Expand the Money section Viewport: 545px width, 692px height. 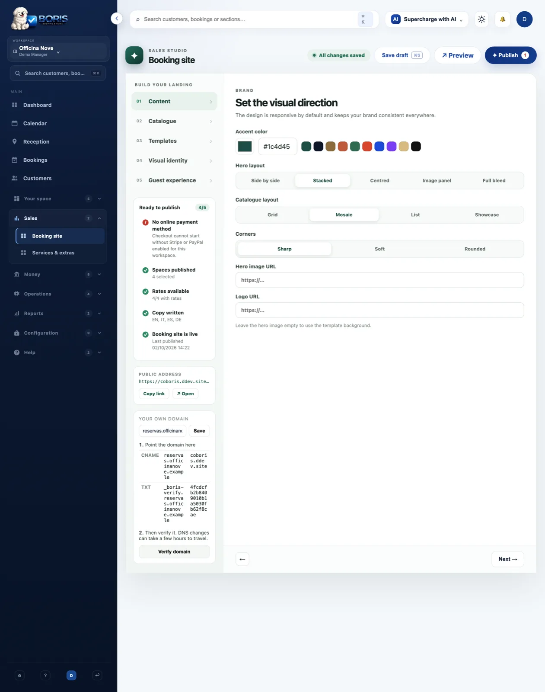[99, 274]
